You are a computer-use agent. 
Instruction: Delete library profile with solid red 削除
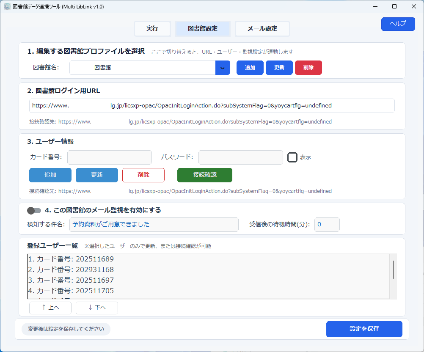[x=308, y=68]
